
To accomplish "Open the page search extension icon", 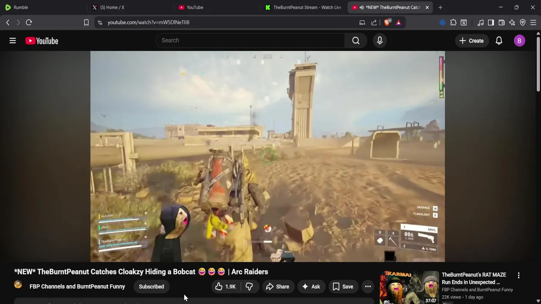I will [464, 22].
